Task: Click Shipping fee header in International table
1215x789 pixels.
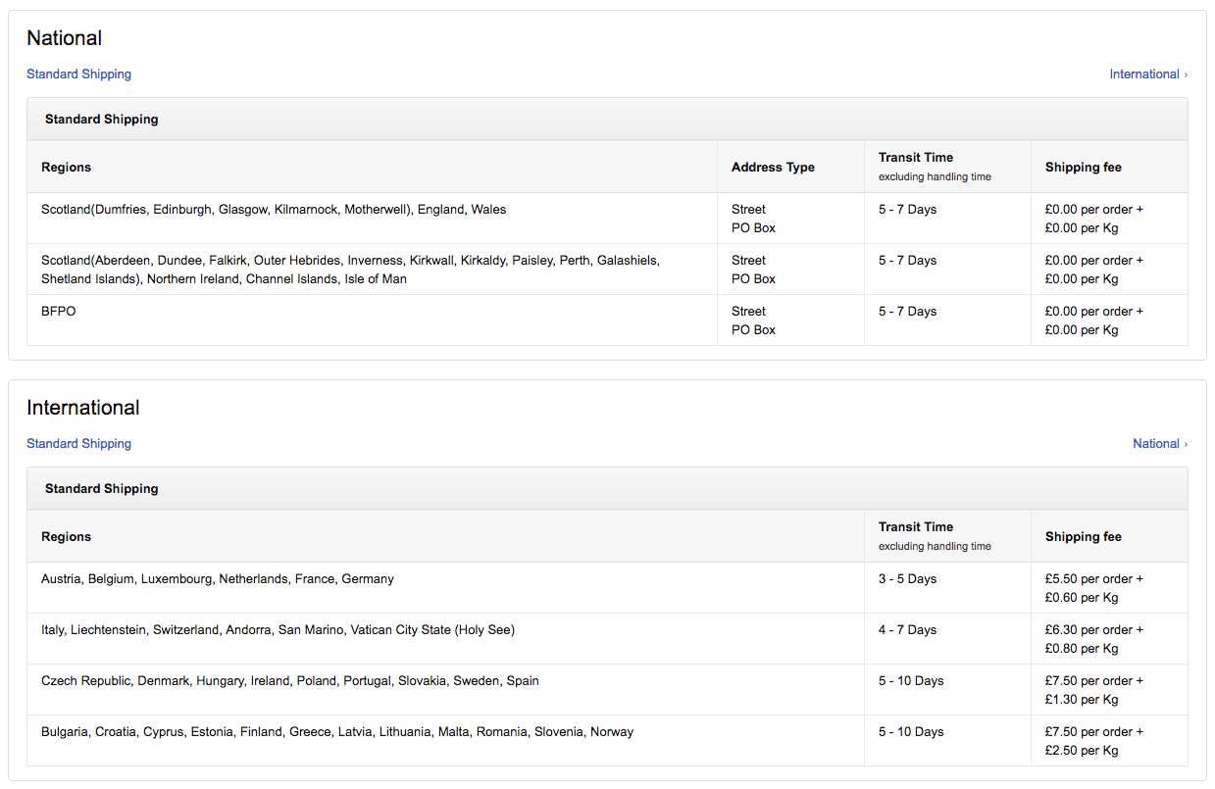Action: coord(1084,537)
